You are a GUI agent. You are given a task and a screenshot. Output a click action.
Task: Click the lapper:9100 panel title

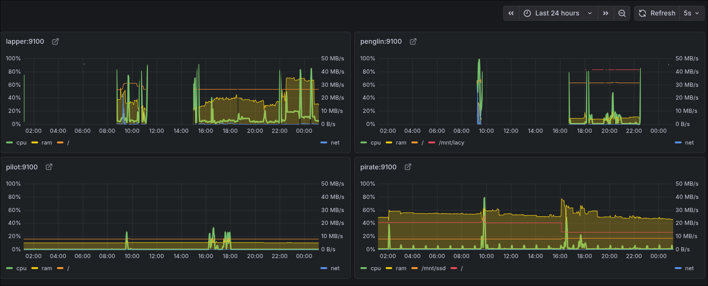[25, 42]
